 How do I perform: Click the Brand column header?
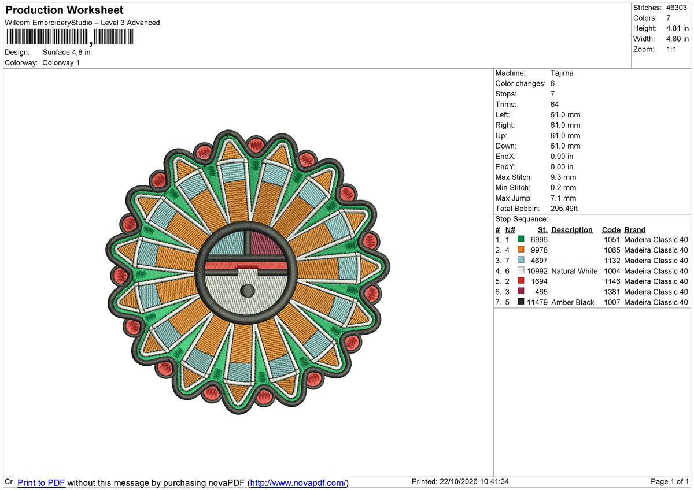pos(635,229)
